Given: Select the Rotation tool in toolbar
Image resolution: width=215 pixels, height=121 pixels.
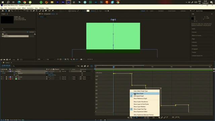Looking at the screenshot, I should coord(25,11).
